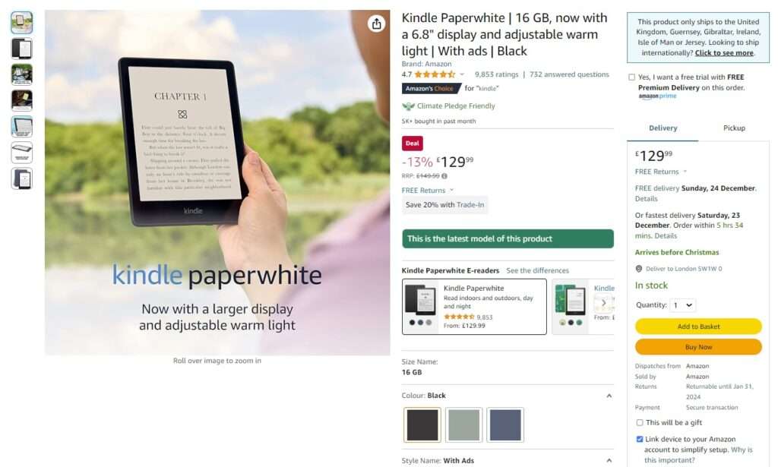Screen dimensions: 778x467
Task: Click the share icon on product image
Action: pos(377,24)
